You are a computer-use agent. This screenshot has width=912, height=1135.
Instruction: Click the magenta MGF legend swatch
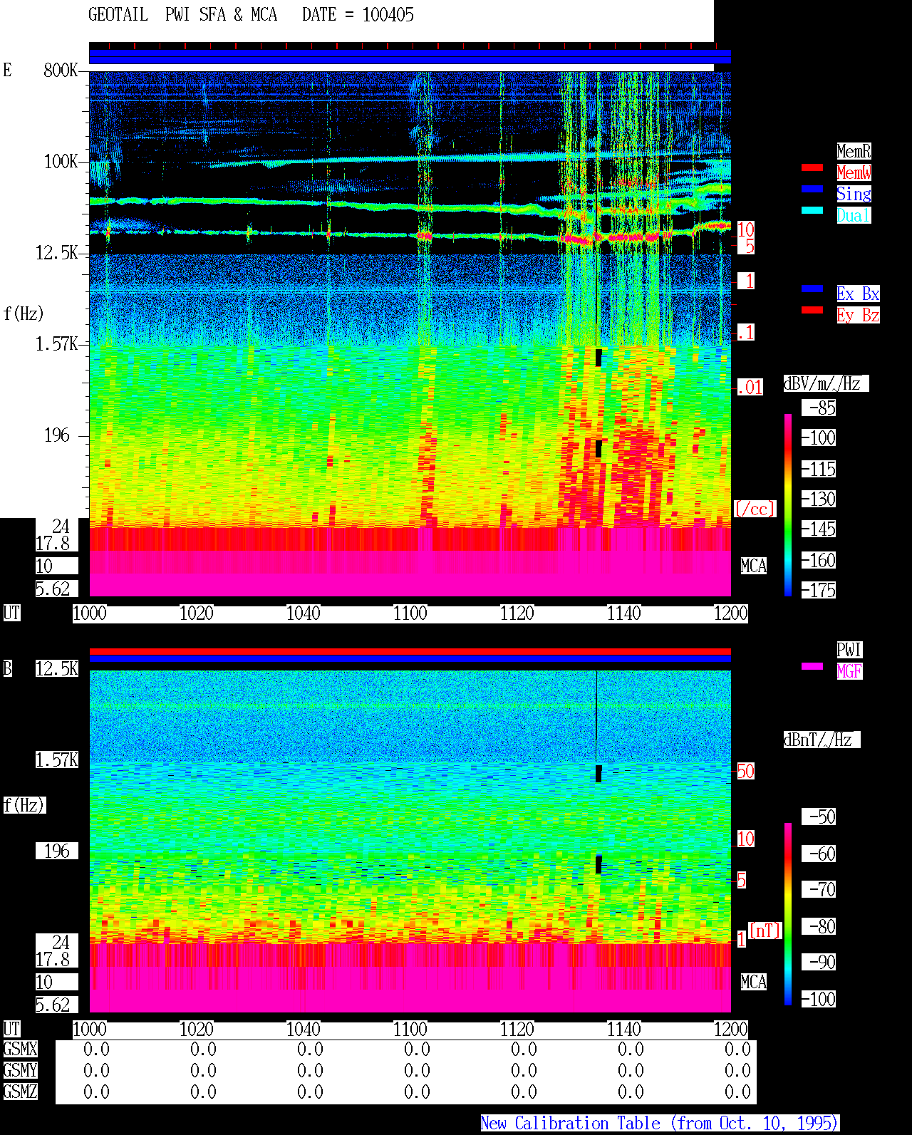click(x=812, y=666)
